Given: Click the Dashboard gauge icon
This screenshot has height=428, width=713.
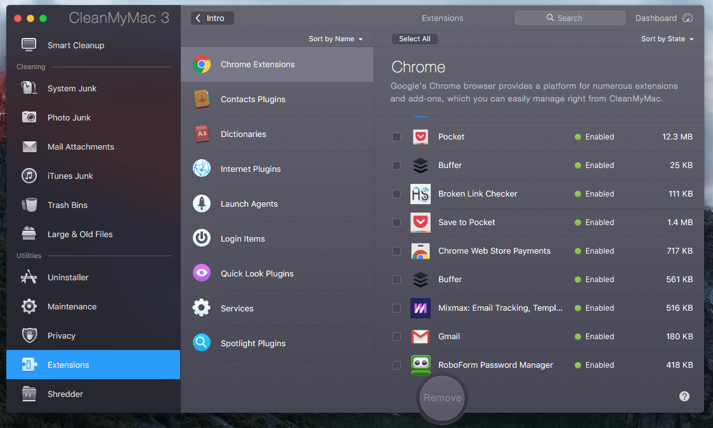Looking at the screenshot, I should coord(688,18).
